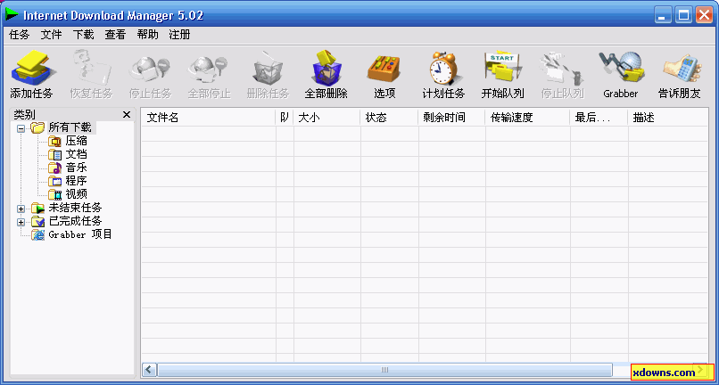Viewport: 719px width, 385px height.
Task: Sort by 描述 column header
Action: (x=668, y=118)
